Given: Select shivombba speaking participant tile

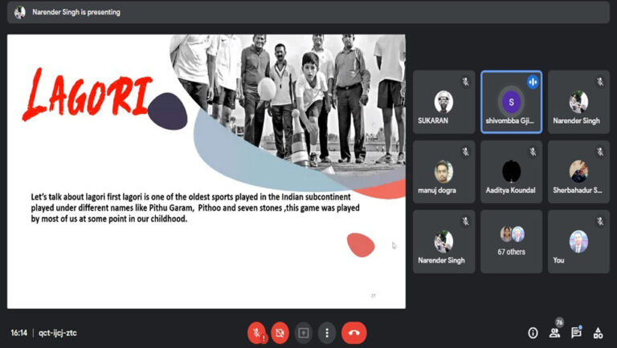Looking at the screenshot, I should [x=512, y=102].
